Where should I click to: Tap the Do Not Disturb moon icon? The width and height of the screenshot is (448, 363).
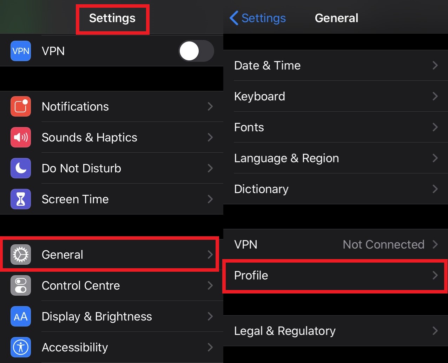click(x=21, y=168)
